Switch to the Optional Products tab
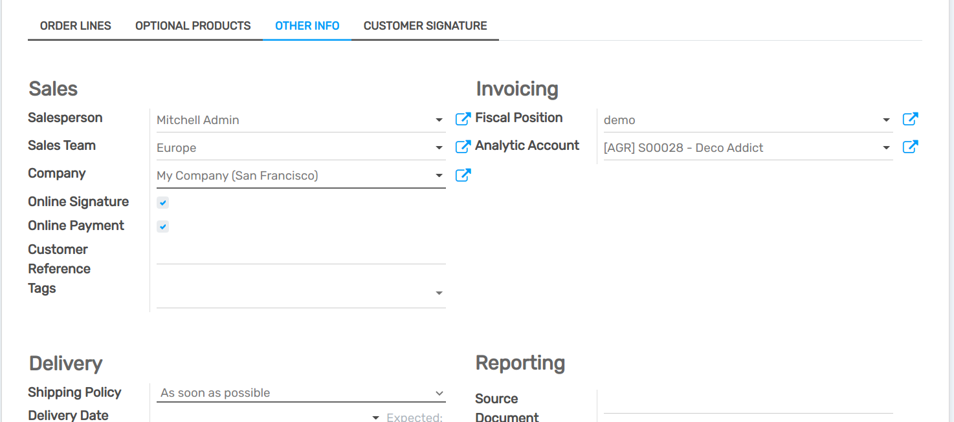954x422 pixels. (193, 26)
